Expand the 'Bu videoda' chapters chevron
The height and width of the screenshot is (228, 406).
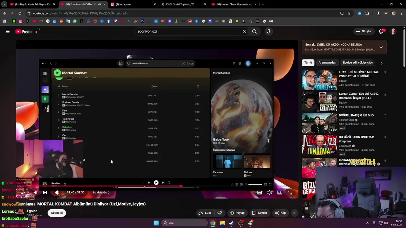[x=108, y=193]
